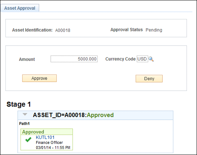Image resolution: width=197 pixels, height=155 pixels.
Task: Click the Asset Identification label
Action: pos(32,30)
